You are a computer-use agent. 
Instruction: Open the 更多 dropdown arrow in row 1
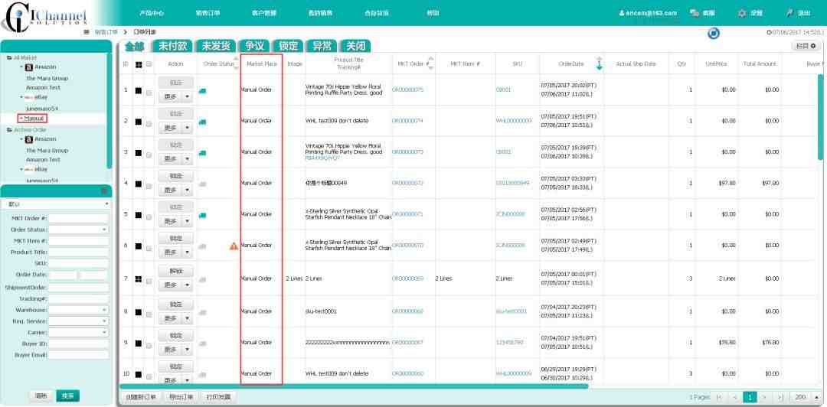[x=188, y=97]
